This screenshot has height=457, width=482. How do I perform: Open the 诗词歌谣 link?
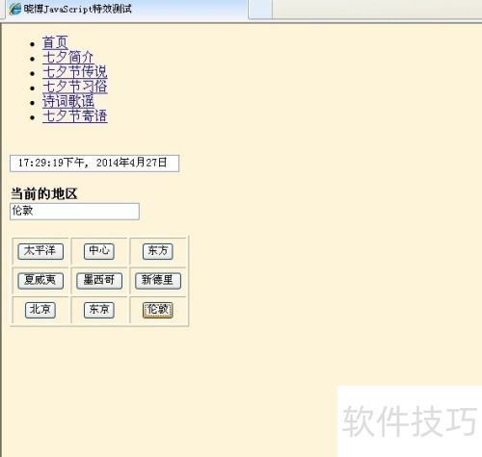tap(68, 101)
